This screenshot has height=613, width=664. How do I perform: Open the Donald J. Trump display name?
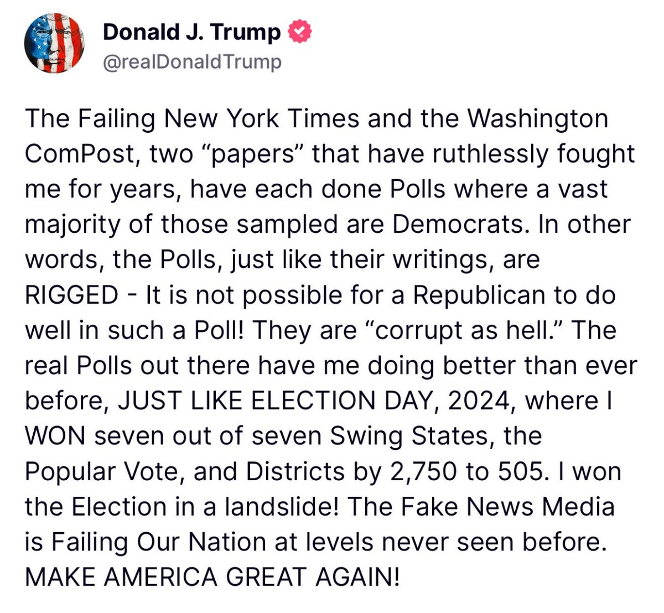tap(191, 33)
